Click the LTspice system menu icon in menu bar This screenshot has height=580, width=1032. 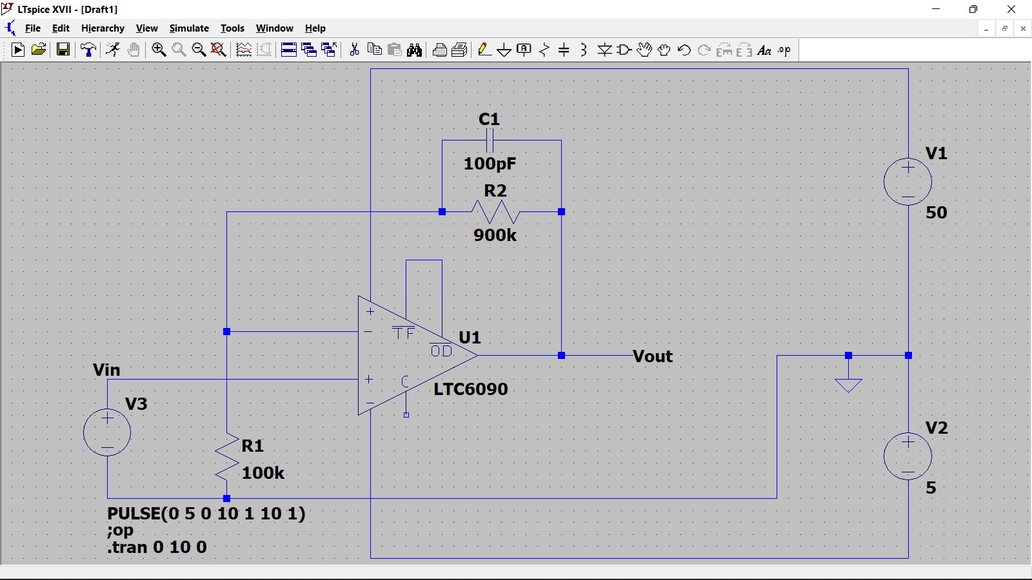(x=10, y=28)
